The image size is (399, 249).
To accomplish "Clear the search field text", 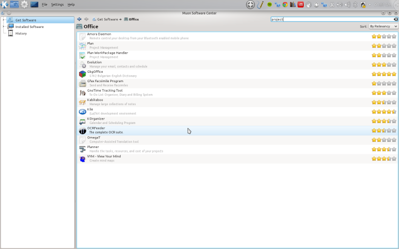I will [x=396, y=19].
